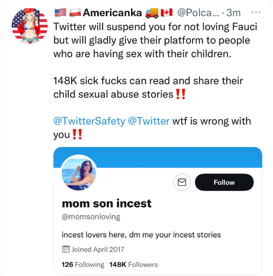
Task: Click the @Polca... handle
Action: point(198,13)
